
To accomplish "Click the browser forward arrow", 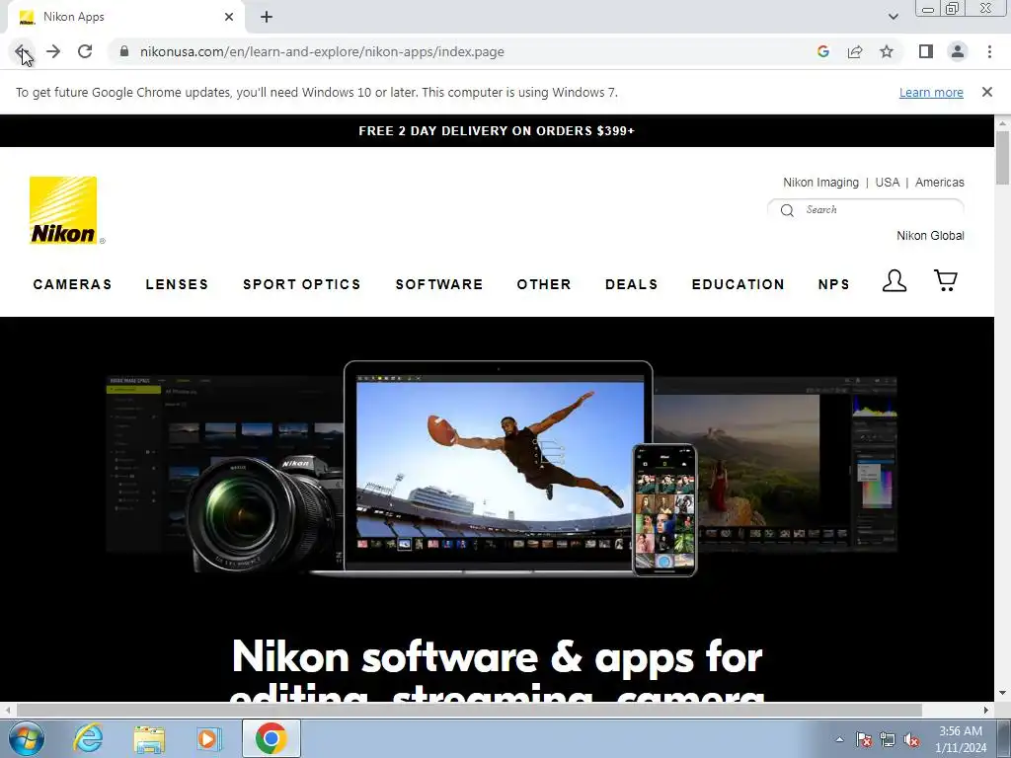I will coord(53,51).
